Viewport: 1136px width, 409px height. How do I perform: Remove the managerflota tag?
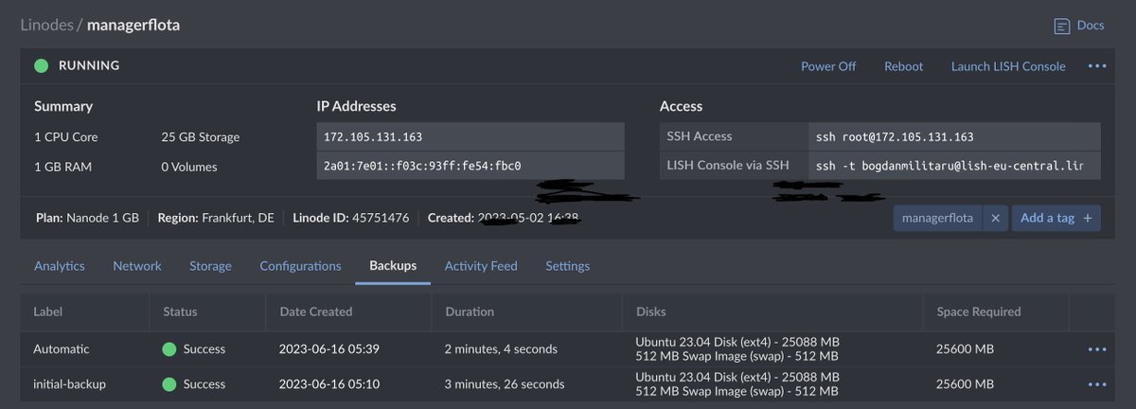point(995,218)
